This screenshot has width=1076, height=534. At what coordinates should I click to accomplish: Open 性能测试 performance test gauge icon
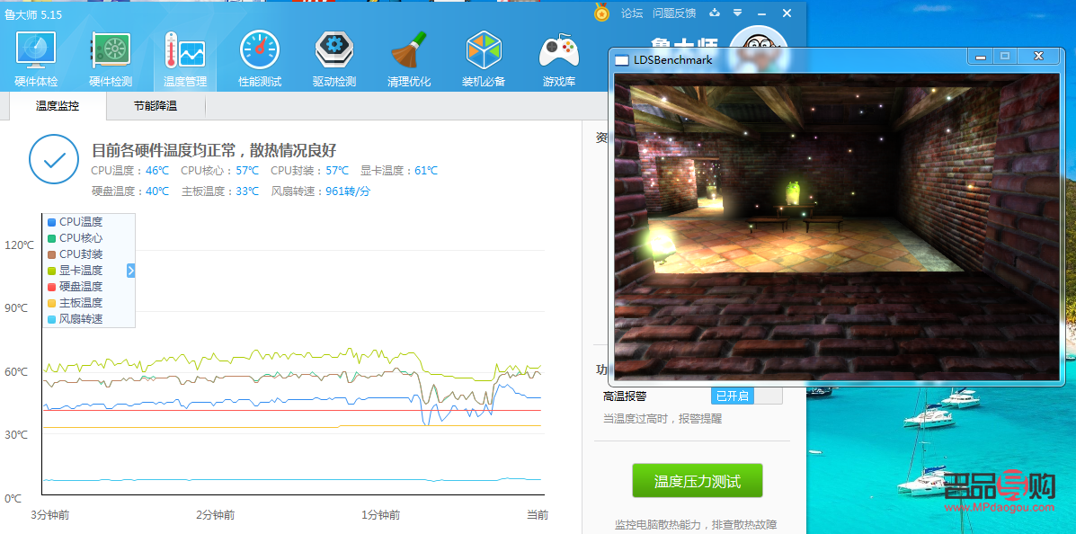tap(260, 56)
